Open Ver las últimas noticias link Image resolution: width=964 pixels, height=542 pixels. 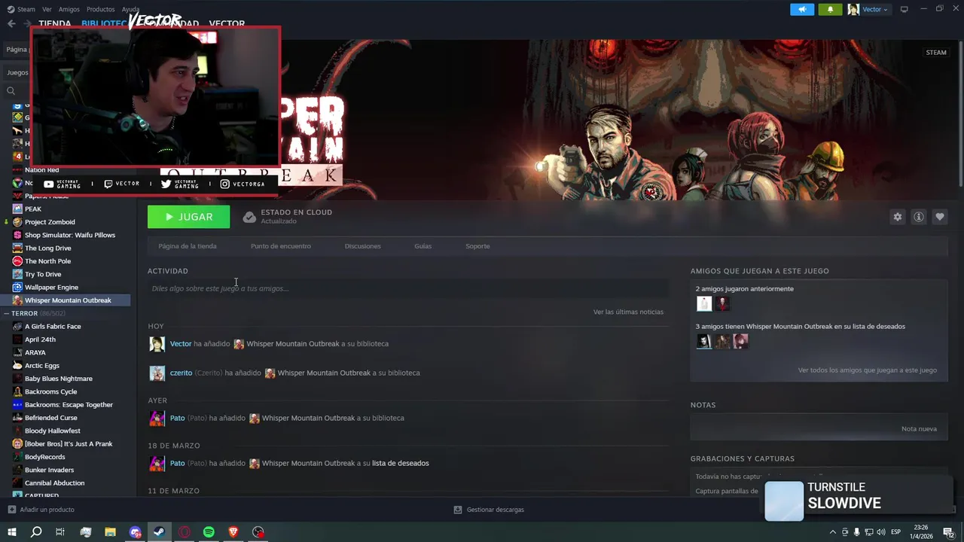coord(628,312)
